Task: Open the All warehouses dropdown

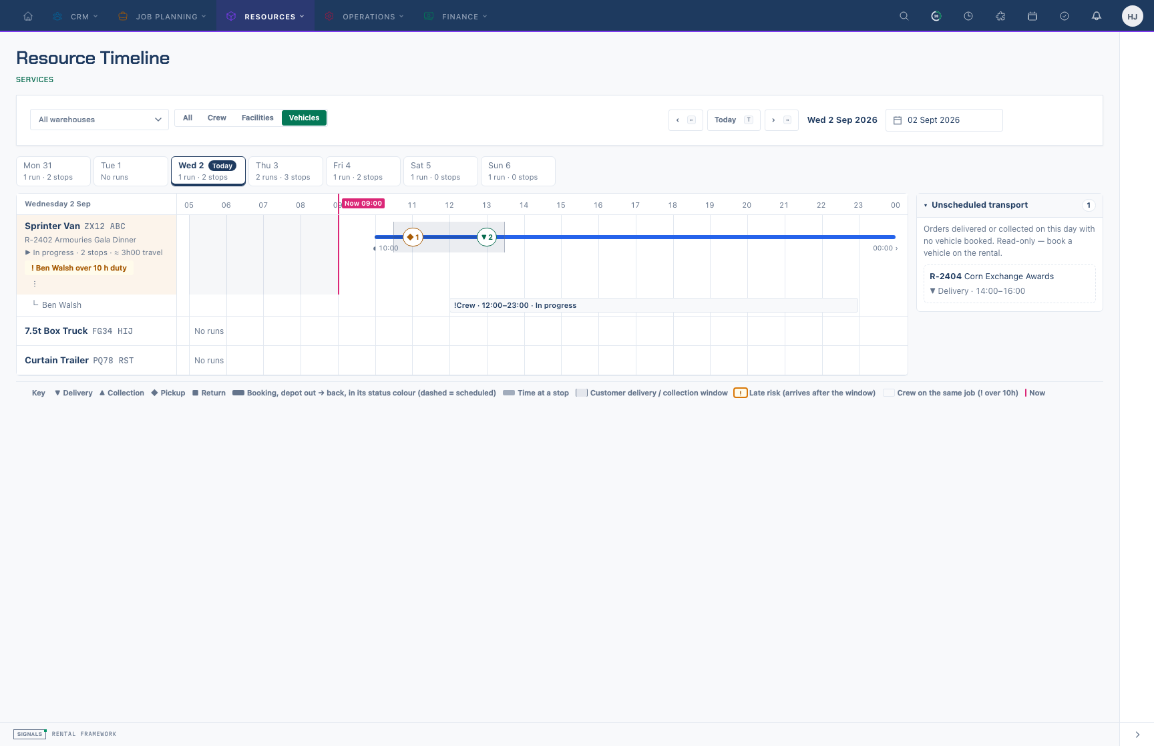Action: coord(100,120)
